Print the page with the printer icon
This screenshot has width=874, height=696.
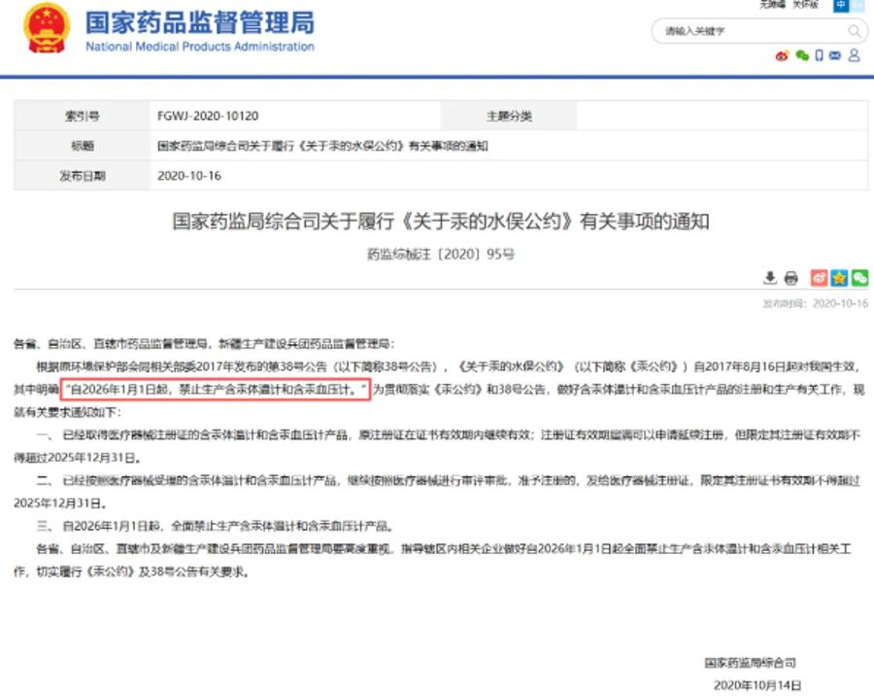[x=790, y=278]
